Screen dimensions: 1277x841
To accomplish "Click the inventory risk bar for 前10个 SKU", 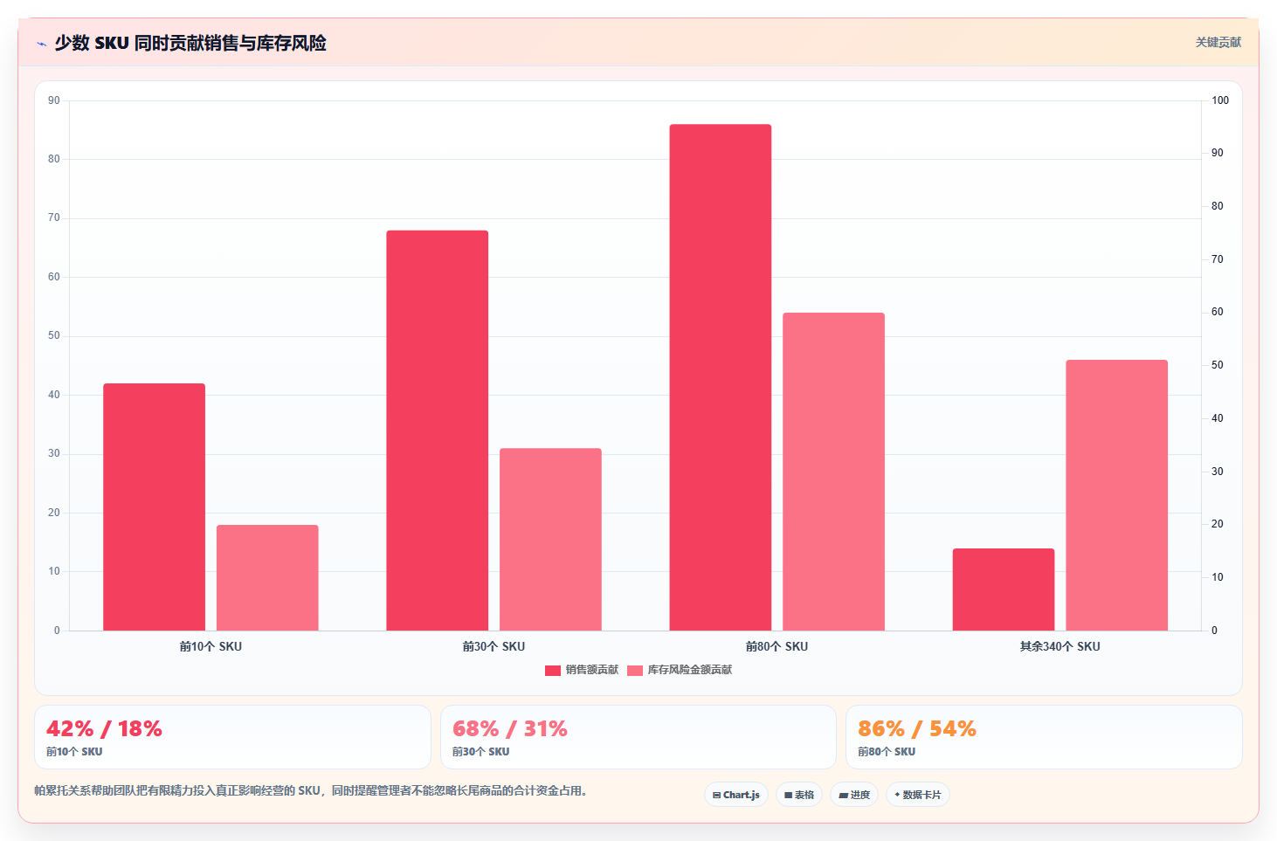I will click(267, 577).
